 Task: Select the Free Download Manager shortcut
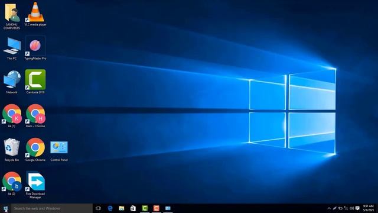click(x=35, y=185)
